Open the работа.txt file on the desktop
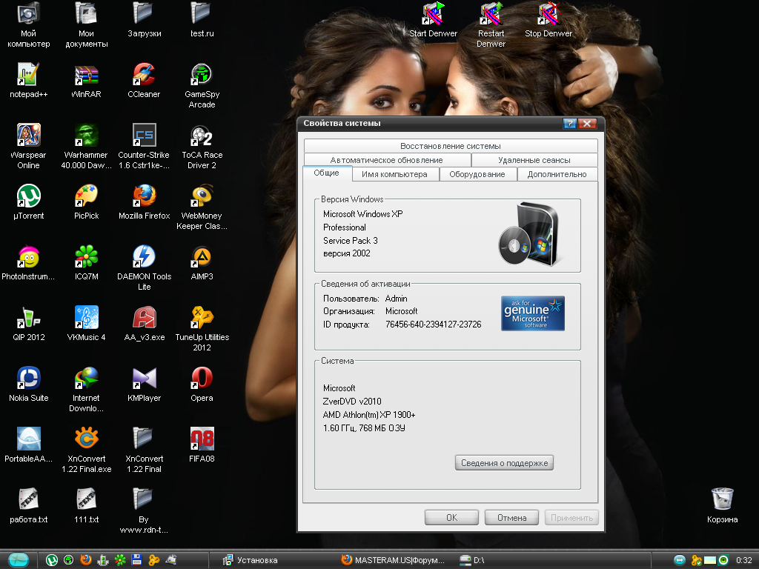Image resolution: width=759 pixels, height=569 pixels. tap(29, 506)
